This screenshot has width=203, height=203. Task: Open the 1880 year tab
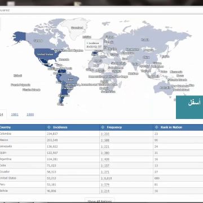[x=30, y=114]
